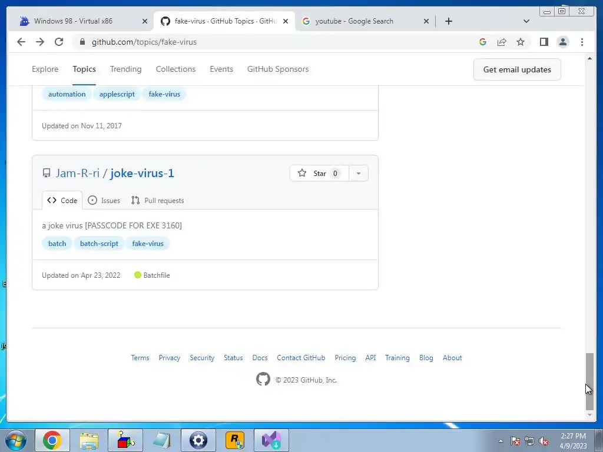This screenshot has width=603, height=452.
Task: Open the Security footer link
Action: [x=202, y=358]
